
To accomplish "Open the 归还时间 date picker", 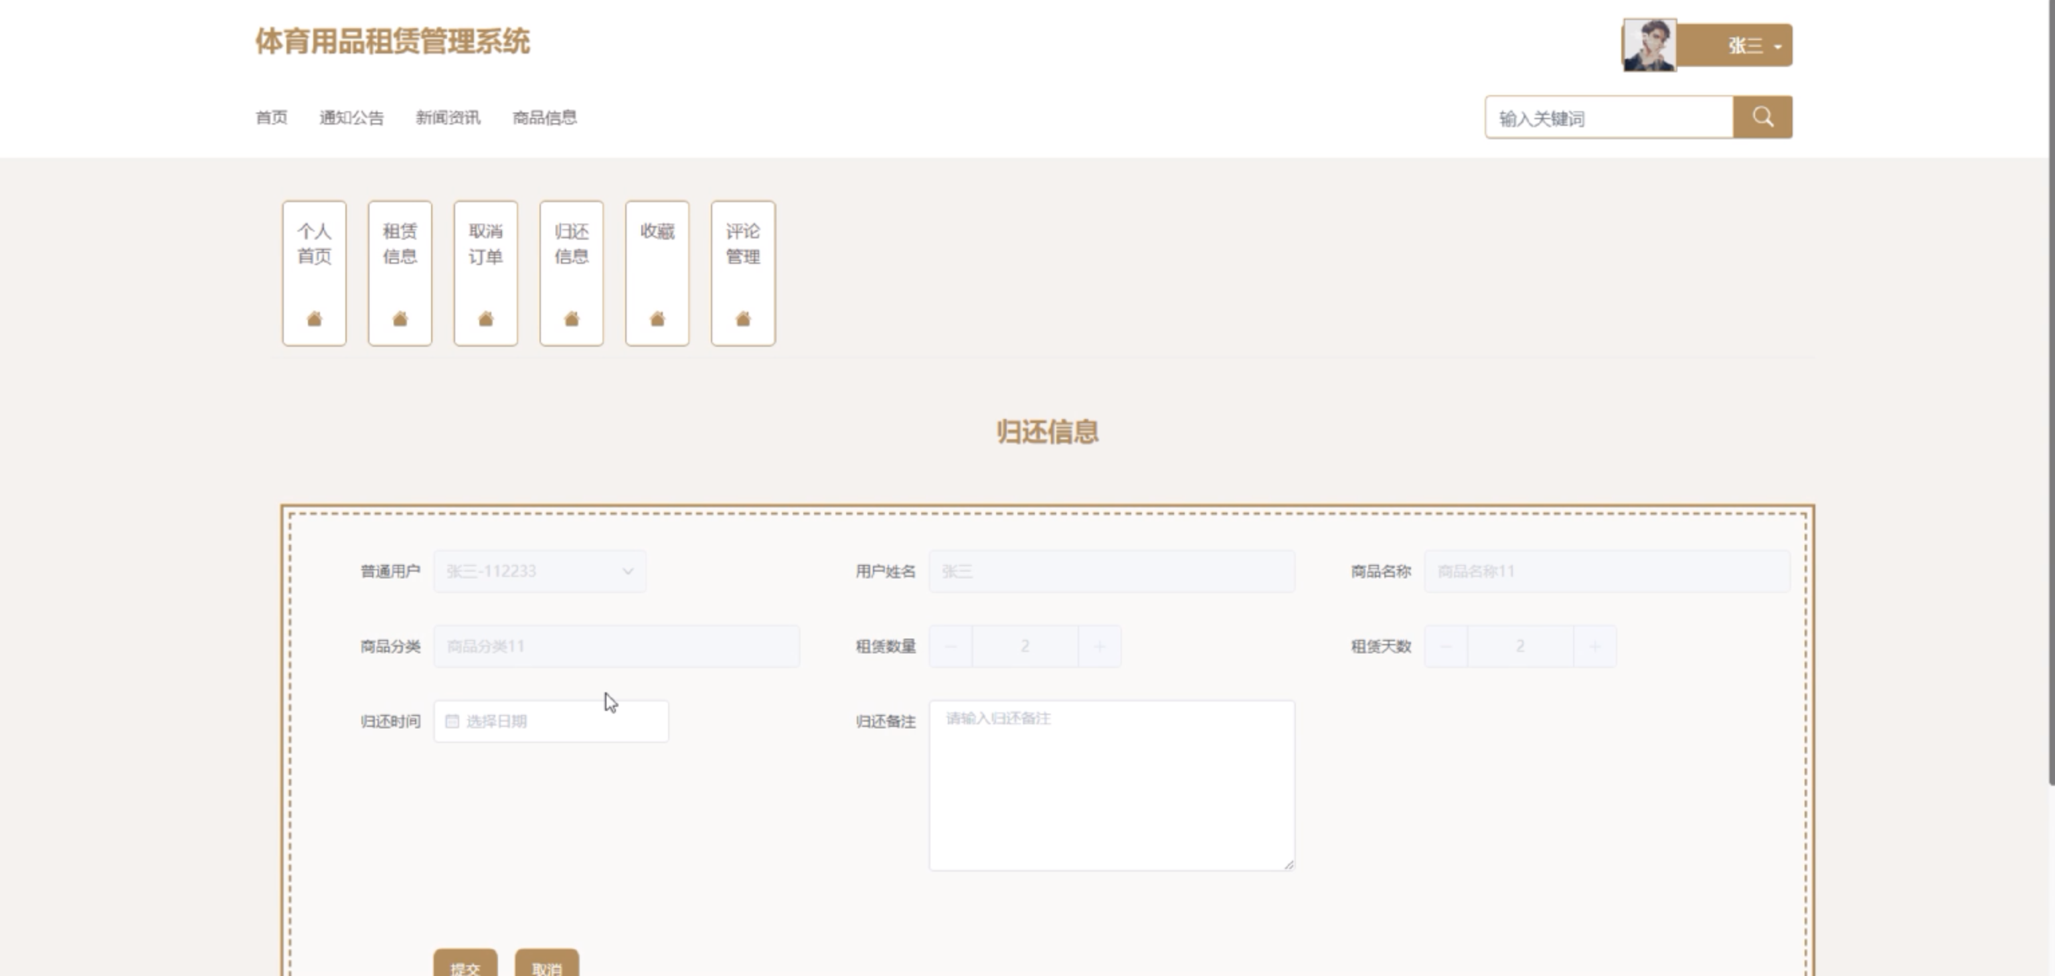I will click(558, 722).
